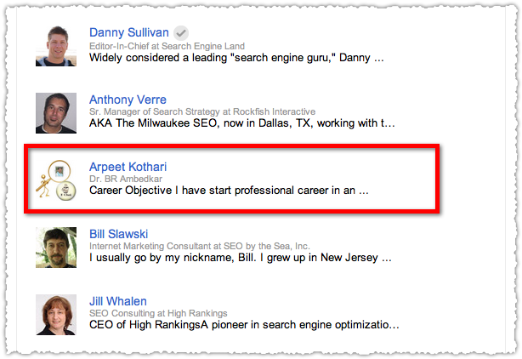Click the 'Career Objective' description snippet

coord(229,191)
